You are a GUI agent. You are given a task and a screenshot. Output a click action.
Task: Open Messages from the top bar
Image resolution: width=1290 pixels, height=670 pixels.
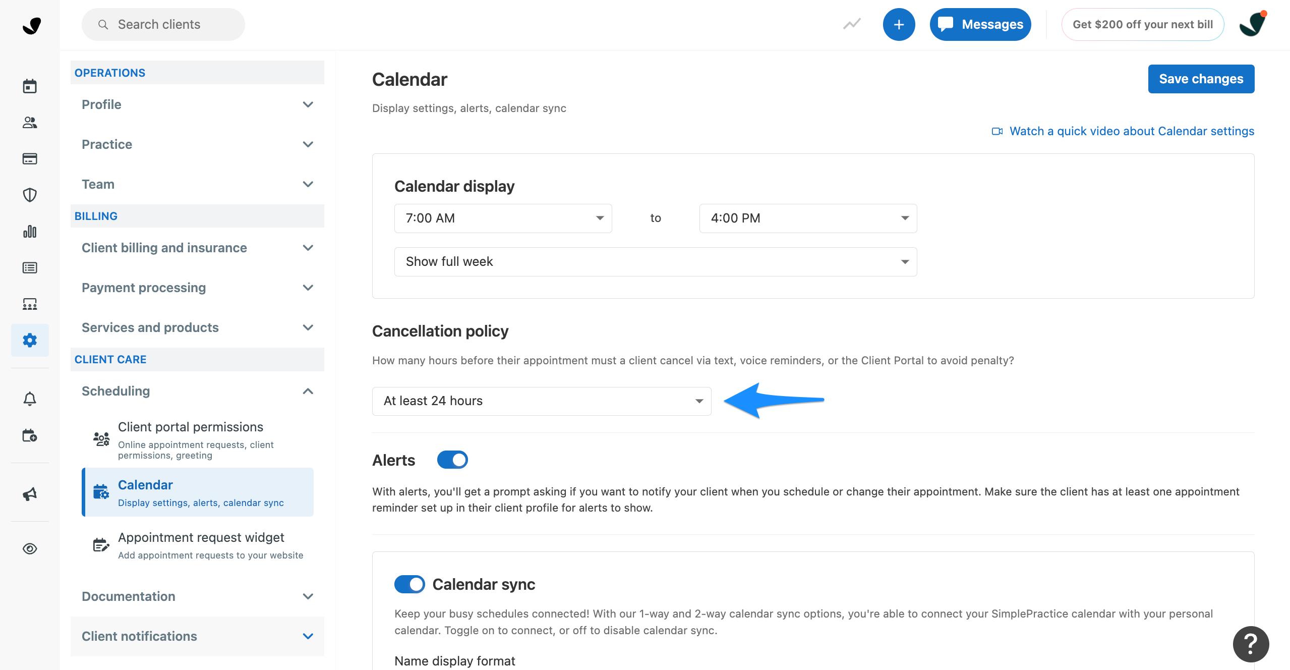980,24
